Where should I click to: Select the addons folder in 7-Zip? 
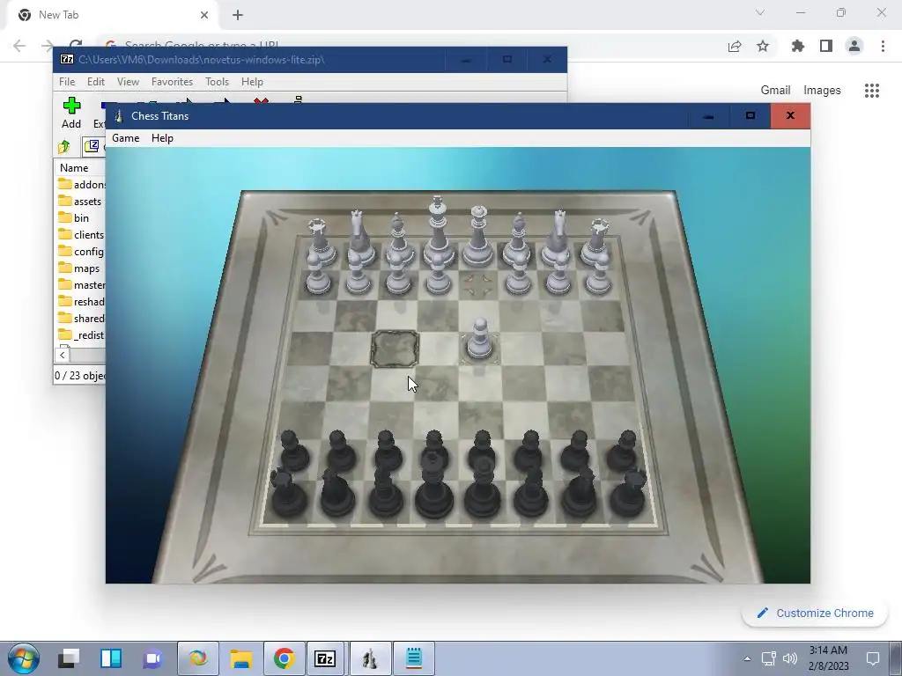coord(82,185)
